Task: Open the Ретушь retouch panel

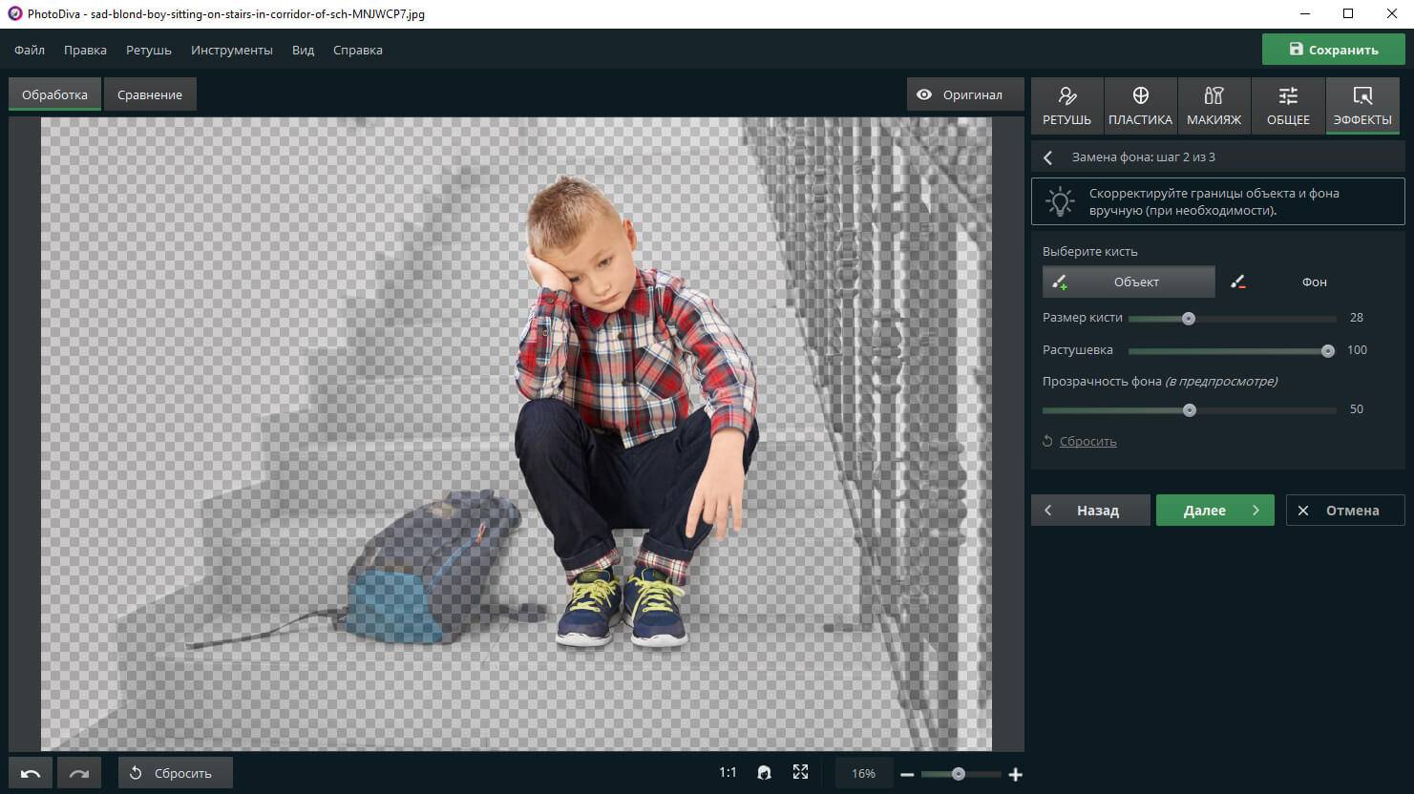Action: point(1066,106)
